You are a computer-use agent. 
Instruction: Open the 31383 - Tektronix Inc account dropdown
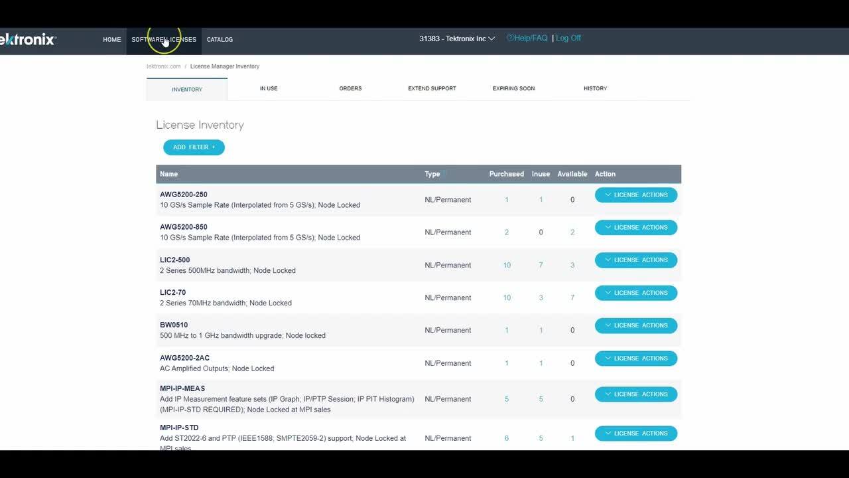click(456, 38)
